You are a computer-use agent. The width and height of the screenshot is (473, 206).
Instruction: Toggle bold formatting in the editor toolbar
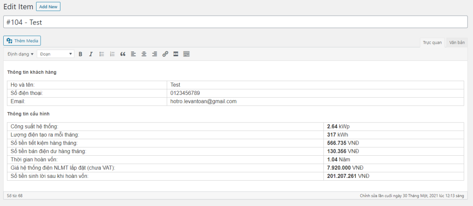click(x=80, y=54)
